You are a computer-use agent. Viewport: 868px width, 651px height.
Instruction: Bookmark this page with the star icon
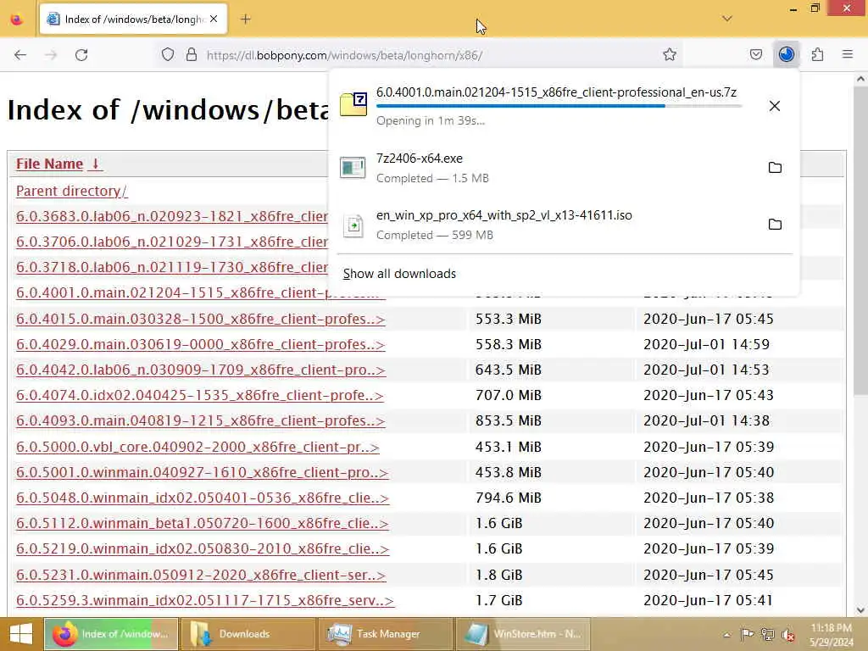pos(670,54)
